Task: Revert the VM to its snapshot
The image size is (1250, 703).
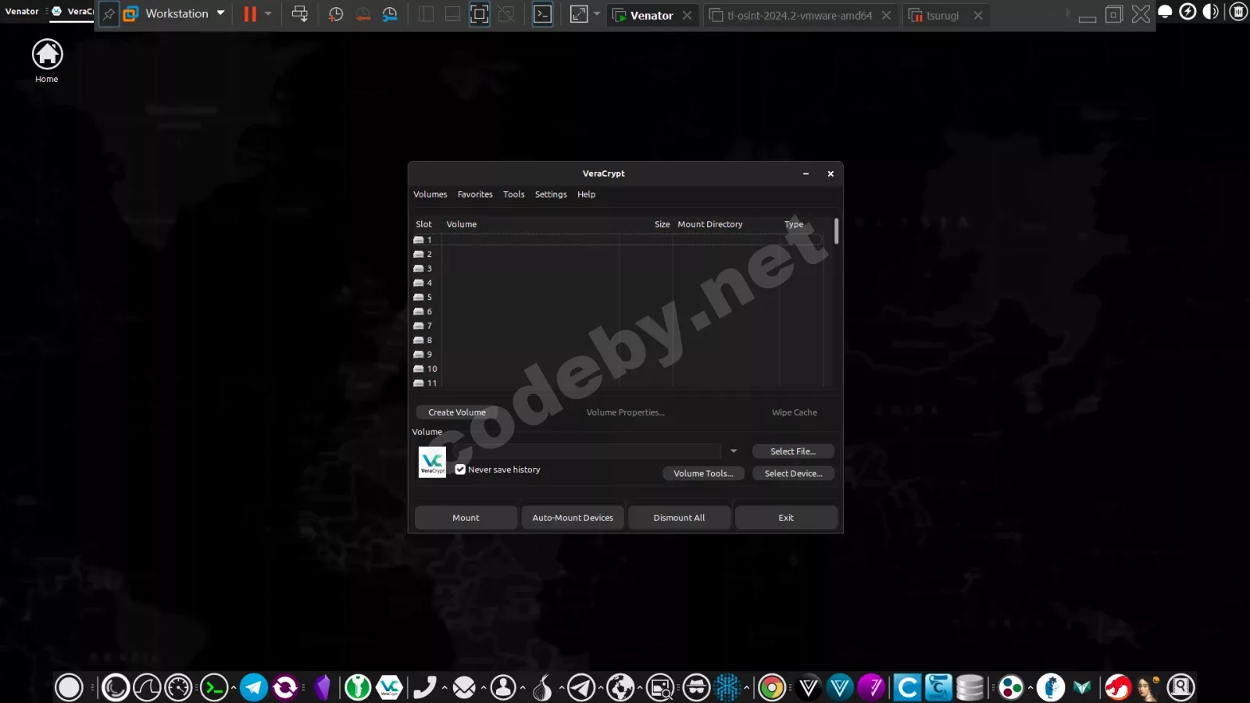Action: coord(363,13)
